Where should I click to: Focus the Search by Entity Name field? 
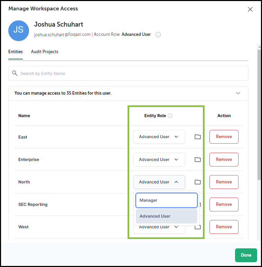click(x=128, y=73)
